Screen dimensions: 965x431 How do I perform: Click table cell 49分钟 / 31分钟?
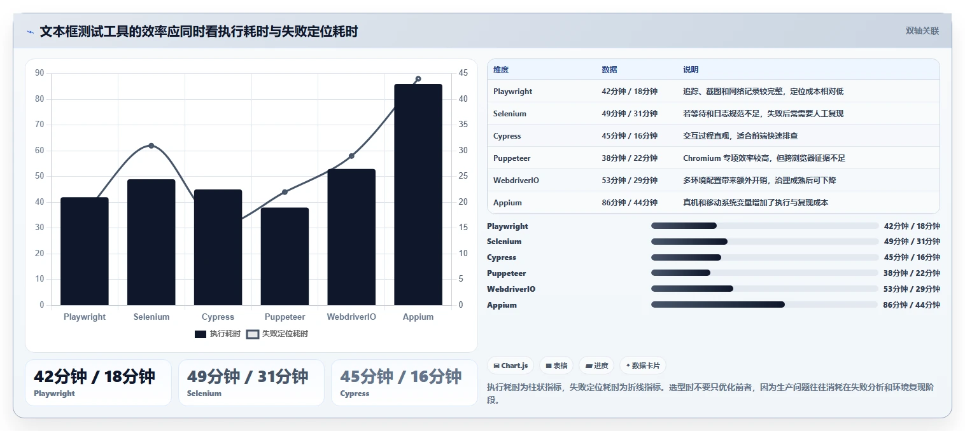click(x=630, y=114)
